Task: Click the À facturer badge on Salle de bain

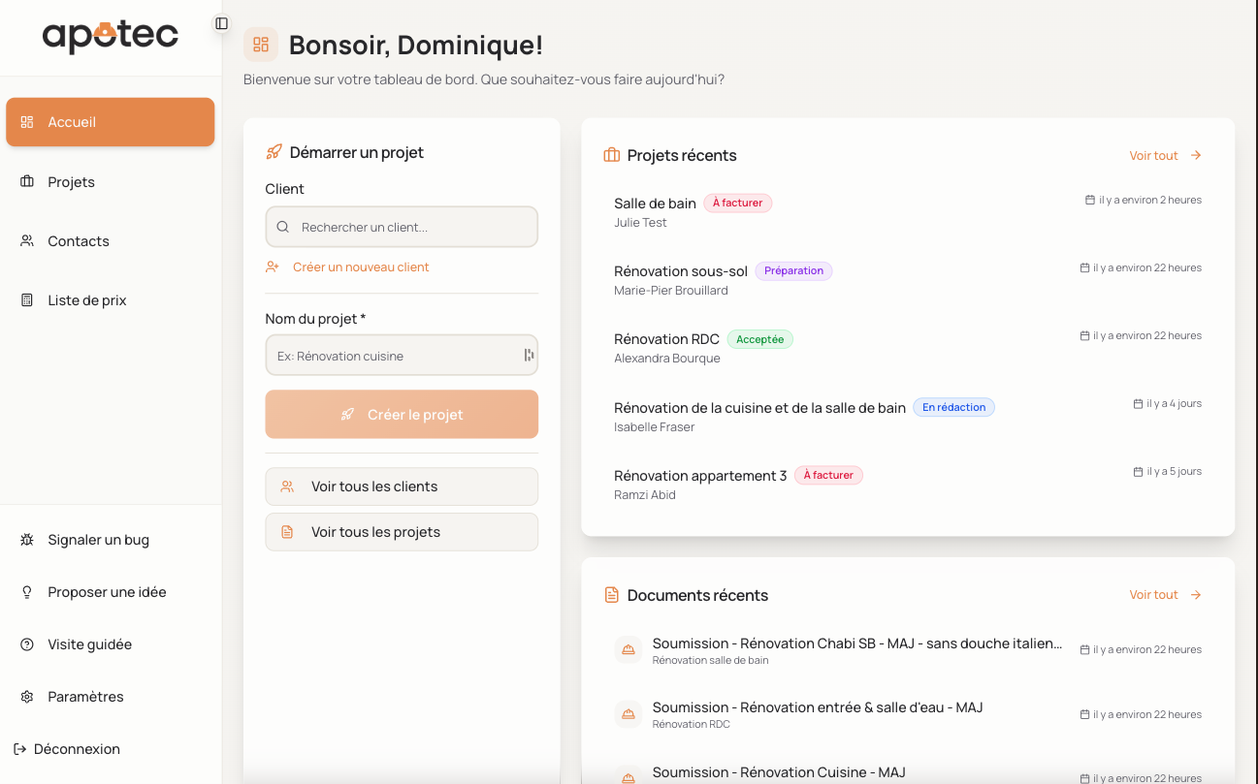Action: coord(738,204)
